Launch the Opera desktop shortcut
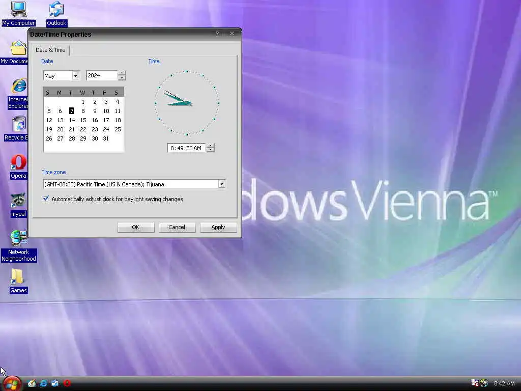521x391 pixels. click(x=18, y=167)
